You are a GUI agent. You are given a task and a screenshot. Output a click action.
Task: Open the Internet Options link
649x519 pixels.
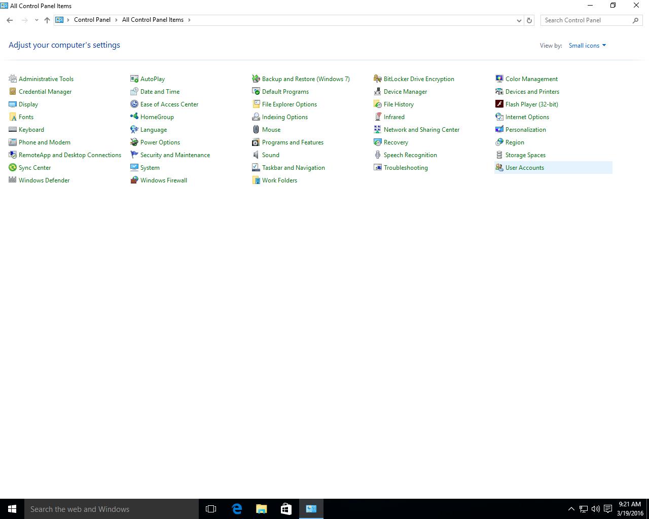click(527, 117)
